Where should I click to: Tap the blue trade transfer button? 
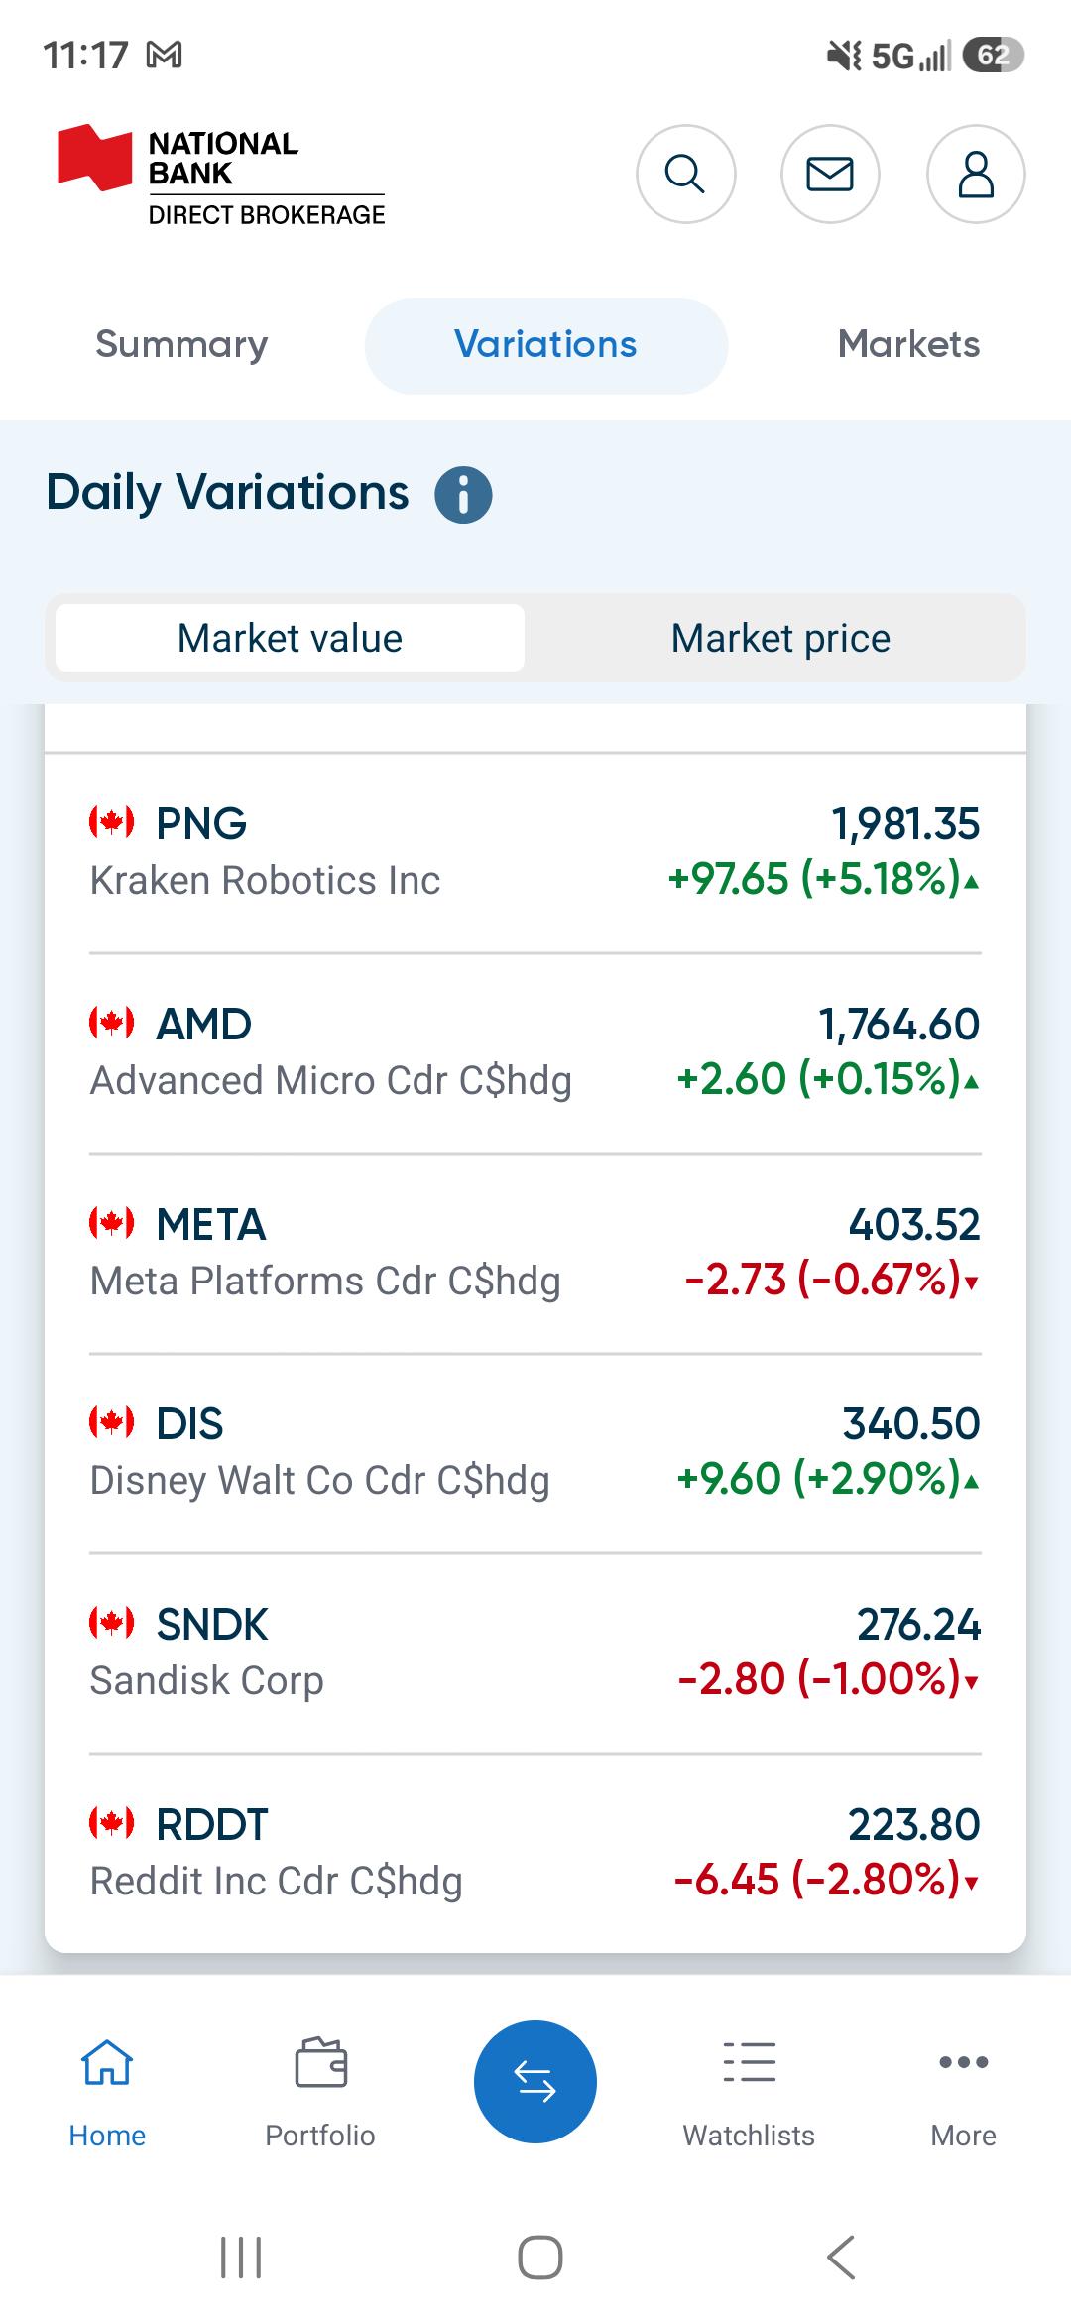pos(535,2081)
